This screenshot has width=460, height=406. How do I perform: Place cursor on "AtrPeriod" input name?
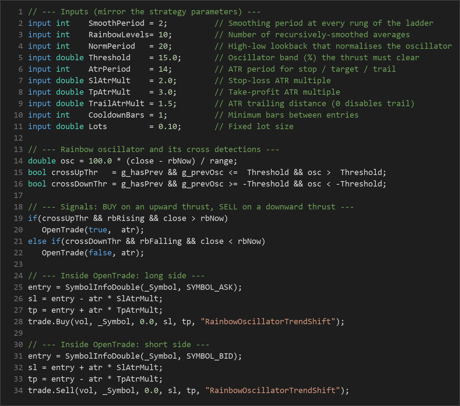click(109, 69)
